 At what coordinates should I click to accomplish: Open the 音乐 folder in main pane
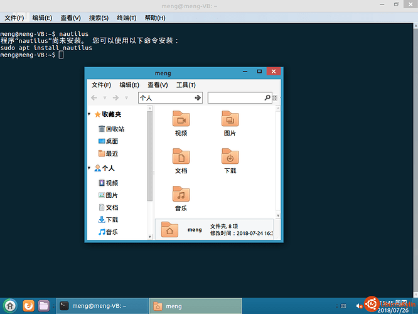click(x=181, y=198)
